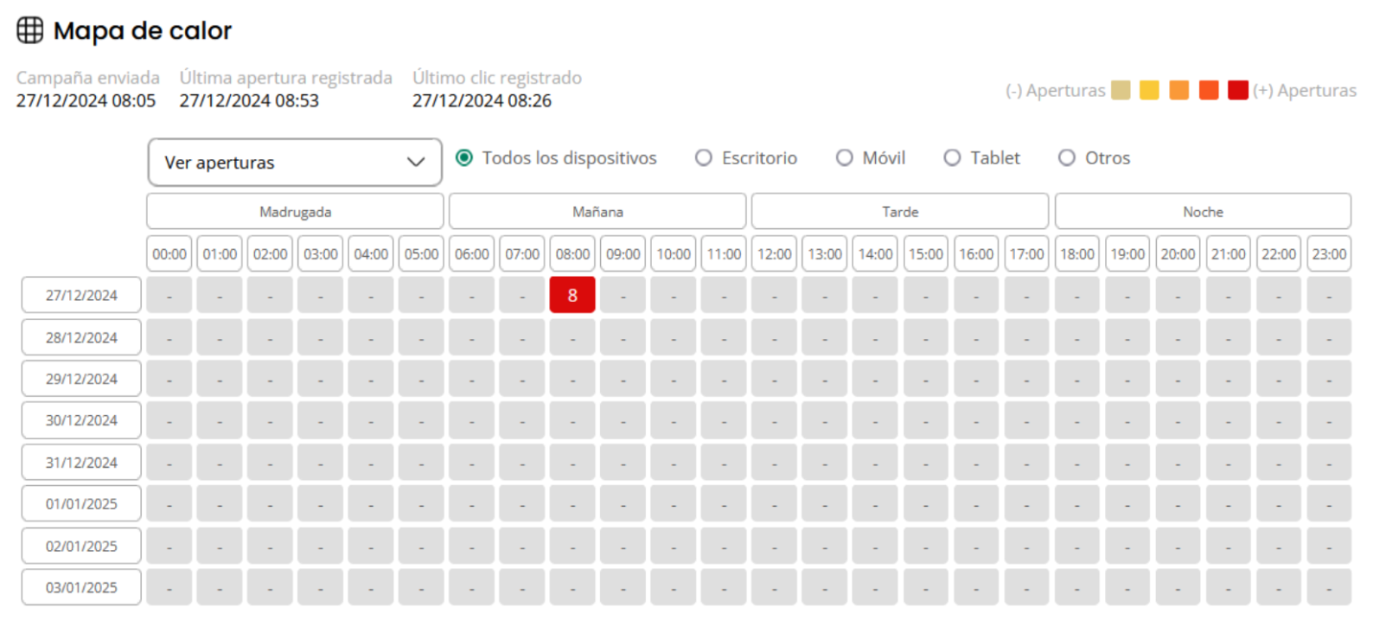Click the 30/12/2024 date row label
Image resolution: width=1386 pixels, height=627 pixels.
click(81, 420)
